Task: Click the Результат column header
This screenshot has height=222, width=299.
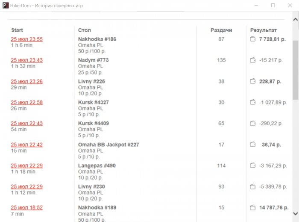Action: [264, 30]
